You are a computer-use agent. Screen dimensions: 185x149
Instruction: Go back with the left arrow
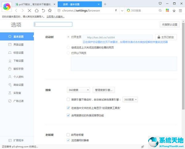click(16, 10)
